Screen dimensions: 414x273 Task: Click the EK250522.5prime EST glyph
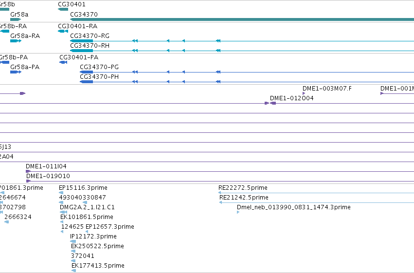click(73, 251)
